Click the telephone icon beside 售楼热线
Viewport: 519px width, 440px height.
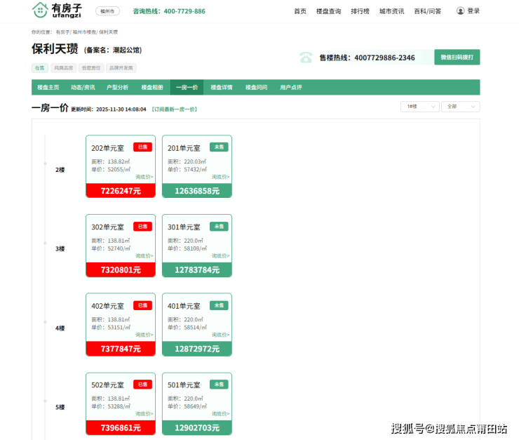[x=306, y=58]
